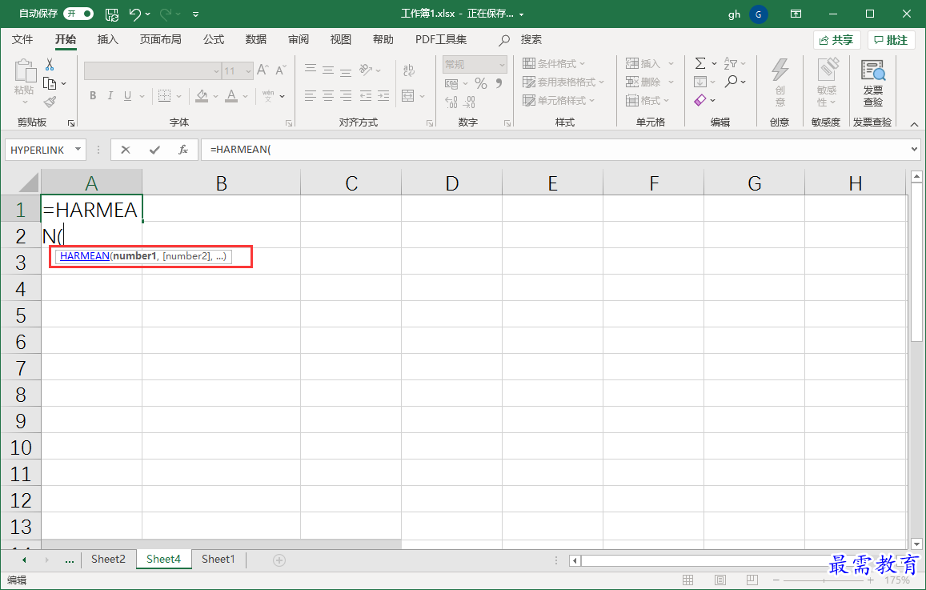
Task: Select column header C
Action: click(351, 183)
